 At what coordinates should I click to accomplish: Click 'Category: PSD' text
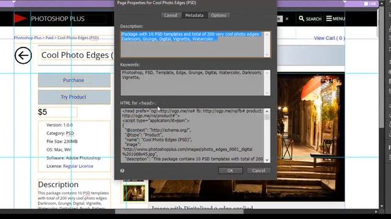tap(60, 133)
